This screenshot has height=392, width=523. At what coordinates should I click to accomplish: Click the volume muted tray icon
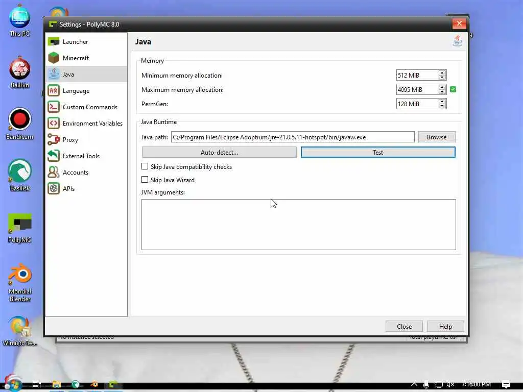click(x=450, y=384)
